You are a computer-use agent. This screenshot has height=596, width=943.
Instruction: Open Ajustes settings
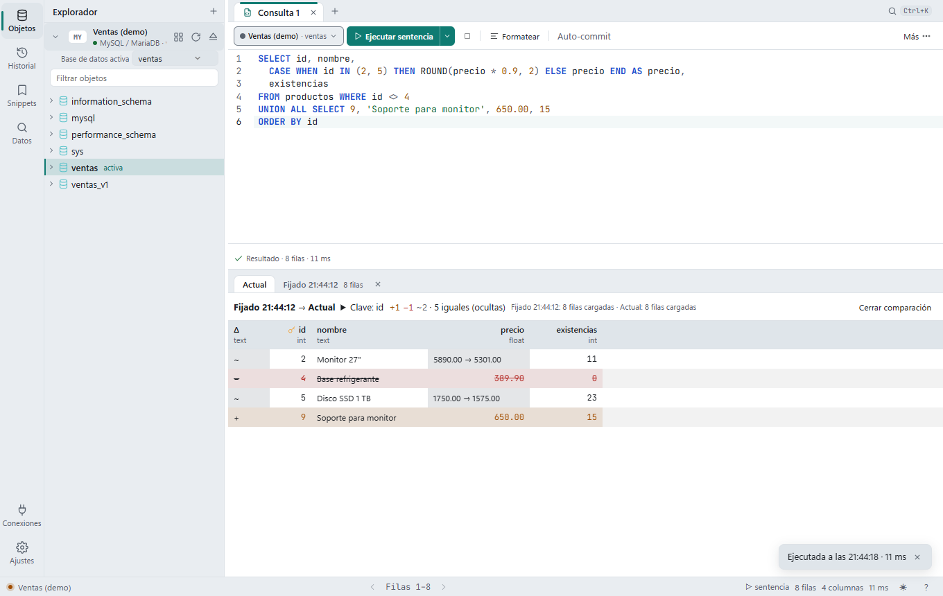(21, 553)
